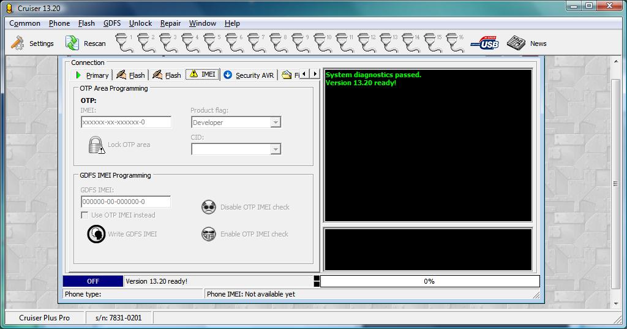
Task: Click the black log output area
Action: pos(428,145)
